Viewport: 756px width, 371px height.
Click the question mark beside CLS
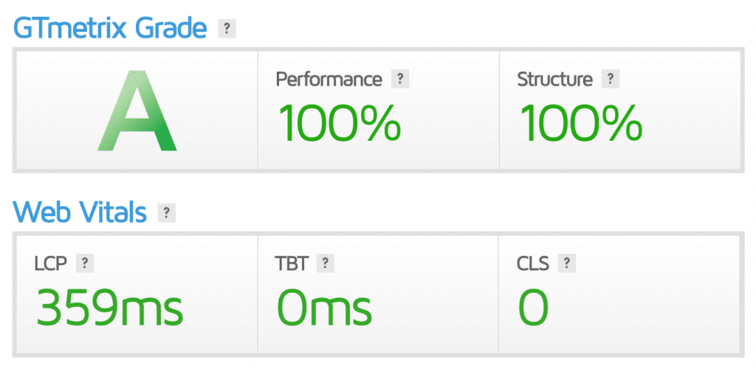[567, 263]
